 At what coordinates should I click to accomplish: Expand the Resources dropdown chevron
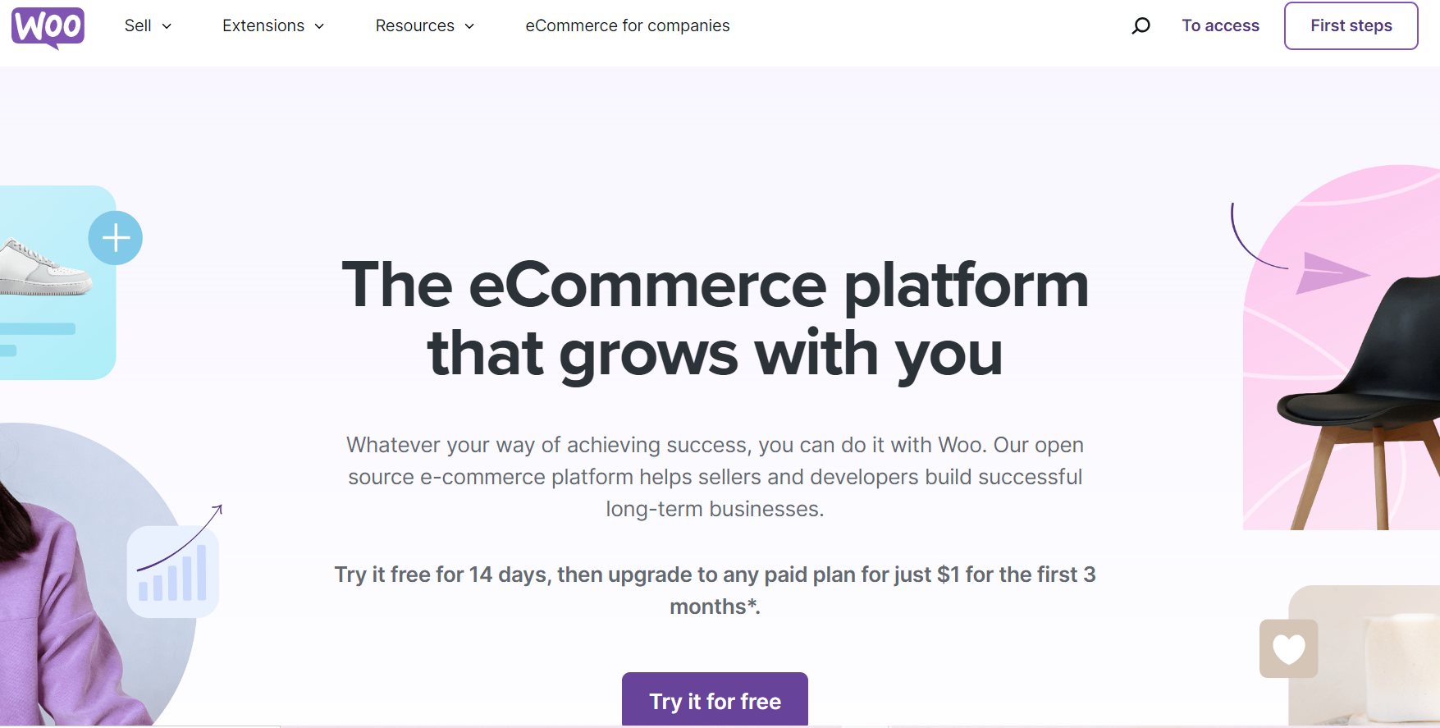[469, 26]
